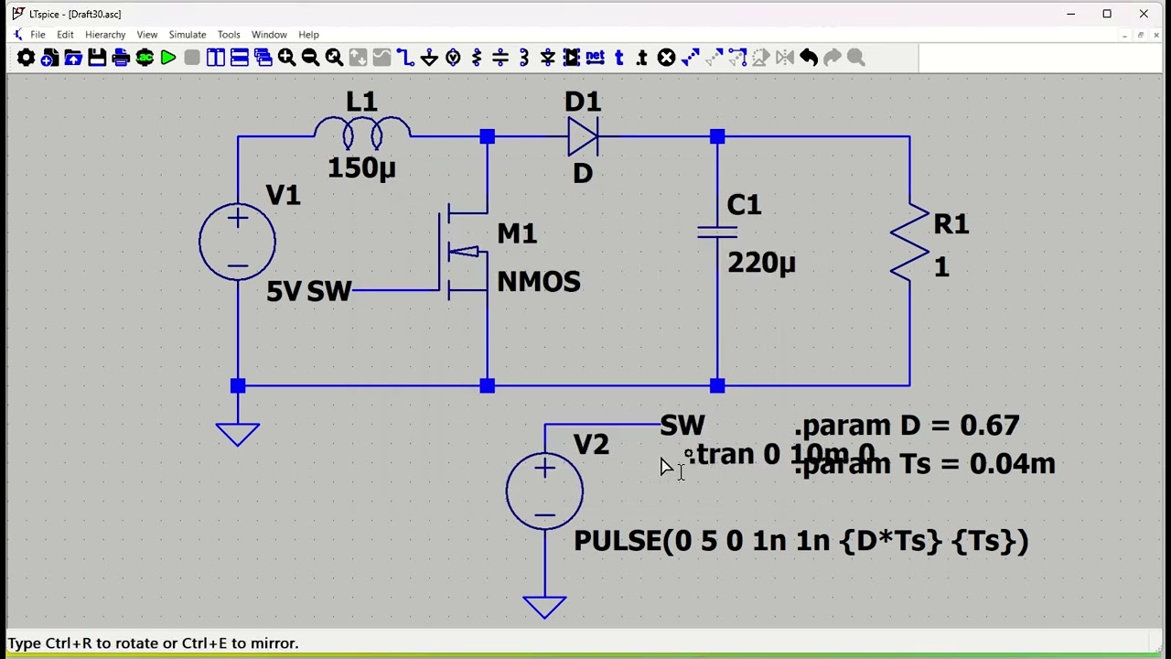Click the greyed Redo arrow

tap(833, 58)
